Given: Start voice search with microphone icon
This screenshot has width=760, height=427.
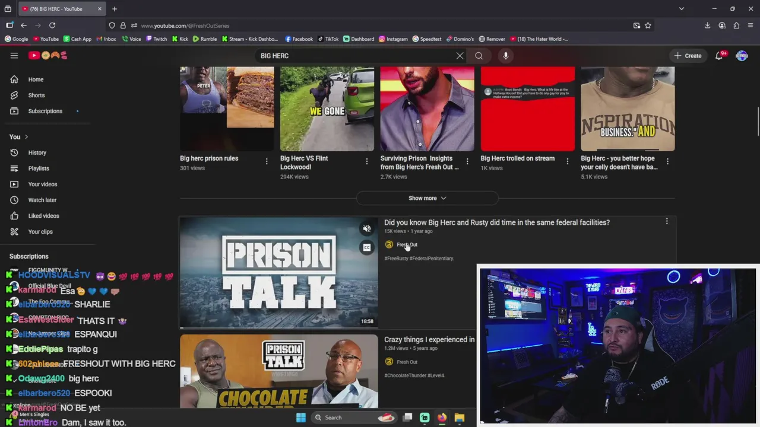Looking at the screenshot, I should tap(505, 56).
